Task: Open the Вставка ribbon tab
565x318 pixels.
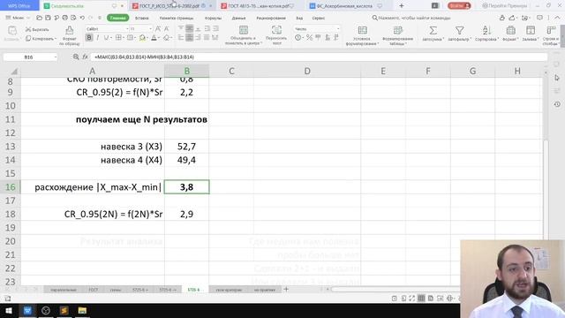Action: click(x=141, y=18)
